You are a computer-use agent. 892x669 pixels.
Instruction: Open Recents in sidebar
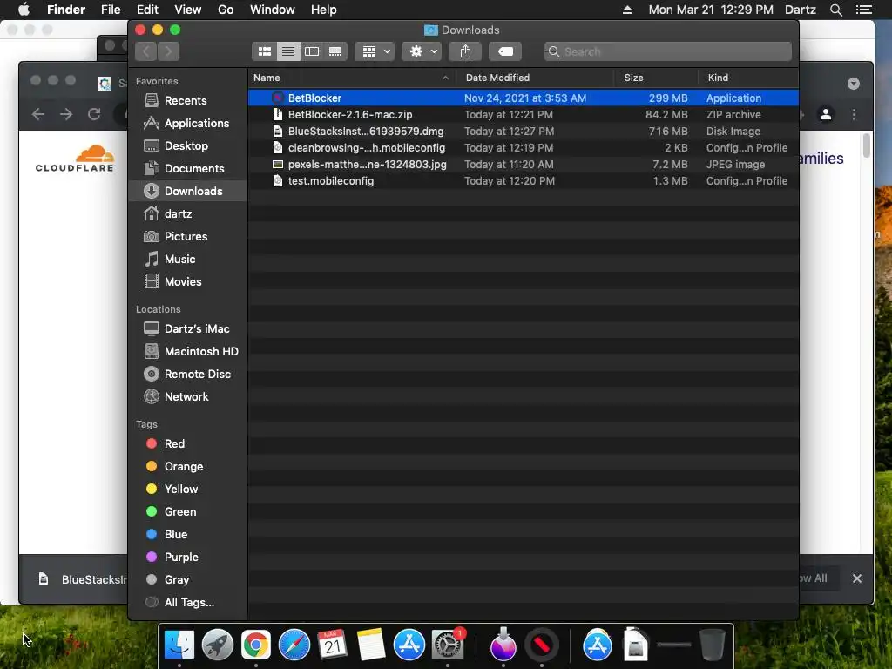click(188, 100)
